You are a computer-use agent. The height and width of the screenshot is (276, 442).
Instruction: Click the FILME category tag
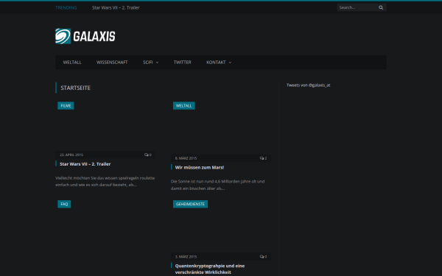click(x=66, y=105)
